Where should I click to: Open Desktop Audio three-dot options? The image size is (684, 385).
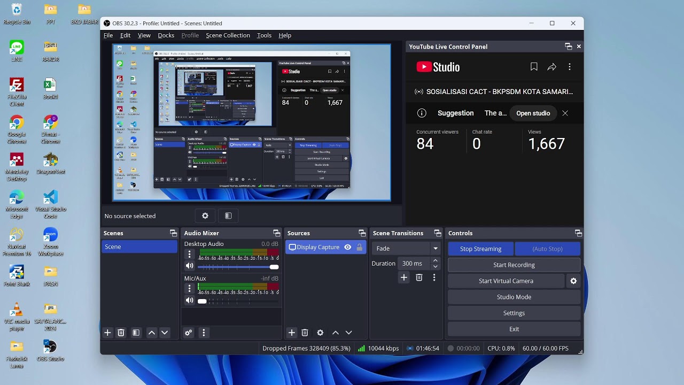tap(189, 255)
